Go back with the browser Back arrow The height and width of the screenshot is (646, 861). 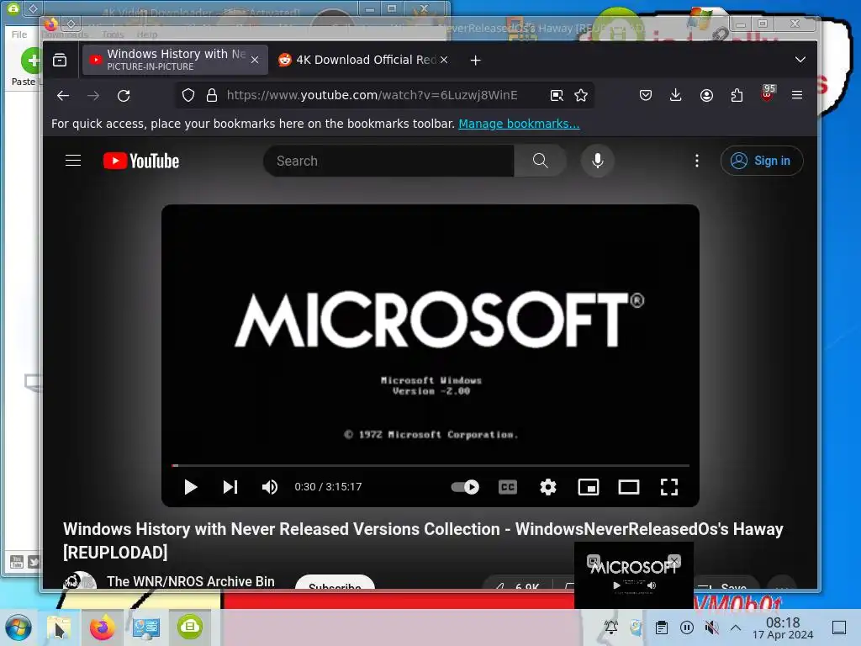tap(63, 96)
